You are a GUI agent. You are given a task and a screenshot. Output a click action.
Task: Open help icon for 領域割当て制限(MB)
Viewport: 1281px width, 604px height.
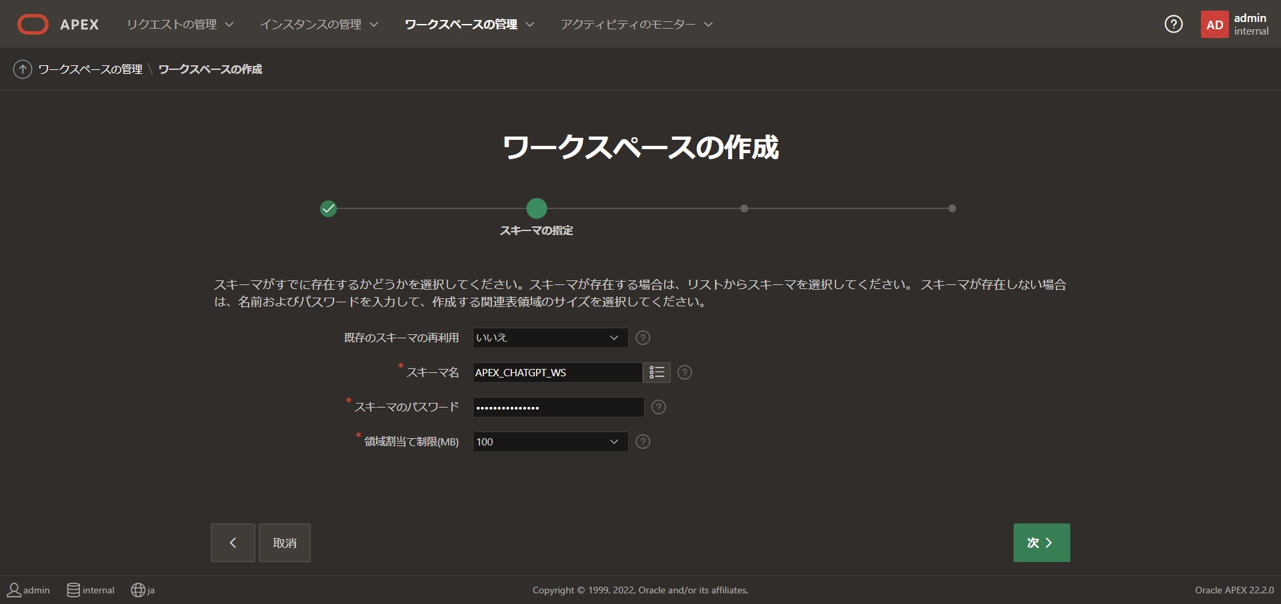click(x=643, y=442)
